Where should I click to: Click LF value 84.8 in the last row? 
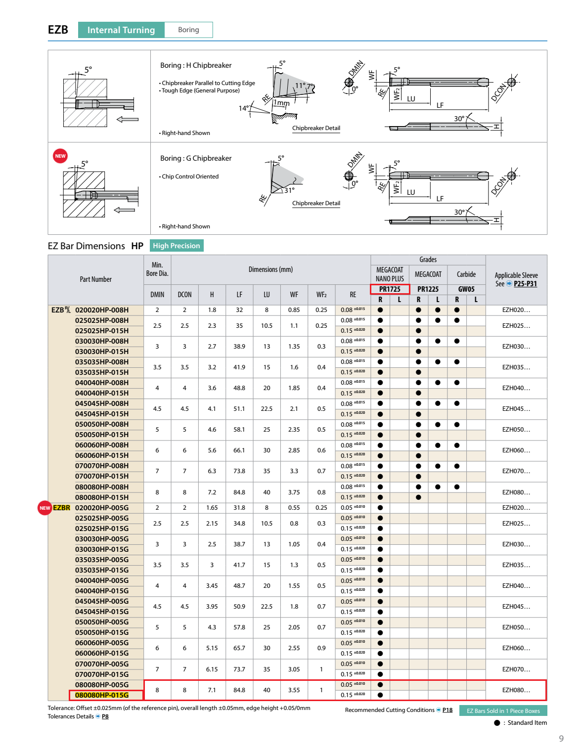(x=239, y=690)
